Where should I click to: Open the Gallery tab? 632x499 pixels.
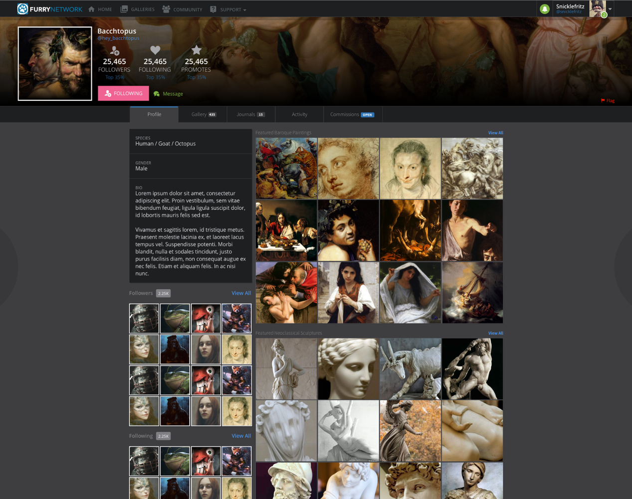pyautogui.click(x=204, y=114)
